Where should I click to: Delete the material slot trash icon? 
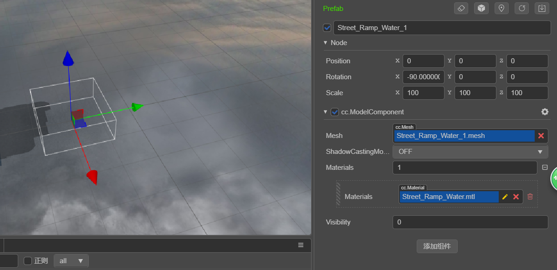click(530, 197)
